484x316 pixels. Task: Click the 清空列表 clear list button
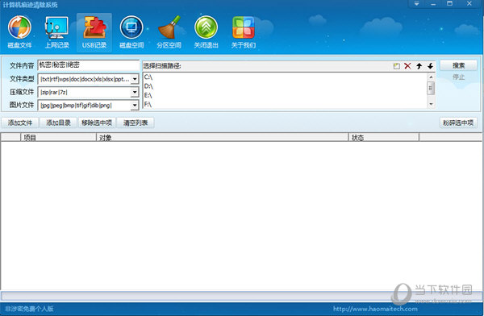pyautogui.click(x=136, y=123)
